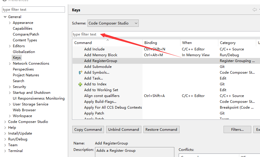260x157 pixels.
Task: Open the Filters... dialog
Action: [x=237, y=130]
